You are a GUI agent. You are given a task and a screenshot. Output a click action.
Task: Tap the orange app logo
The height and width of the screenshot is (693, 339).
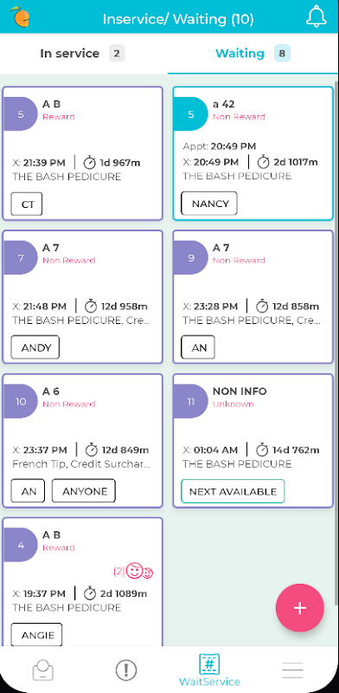tap(21, 16)
